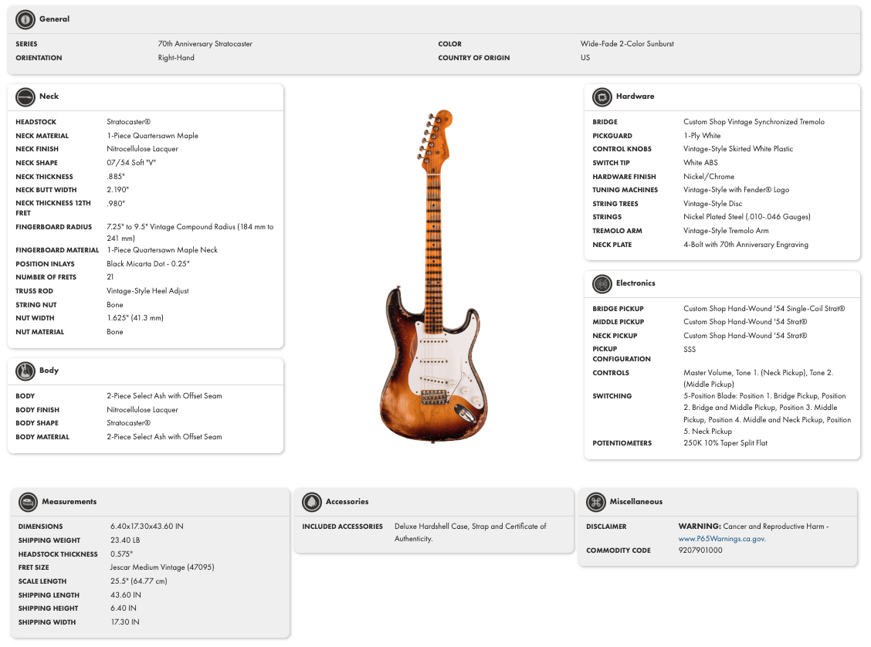
Task: Click the BODY FINISH 'Nitrocellulose Lacquer' value
Action: pos(142,410)
